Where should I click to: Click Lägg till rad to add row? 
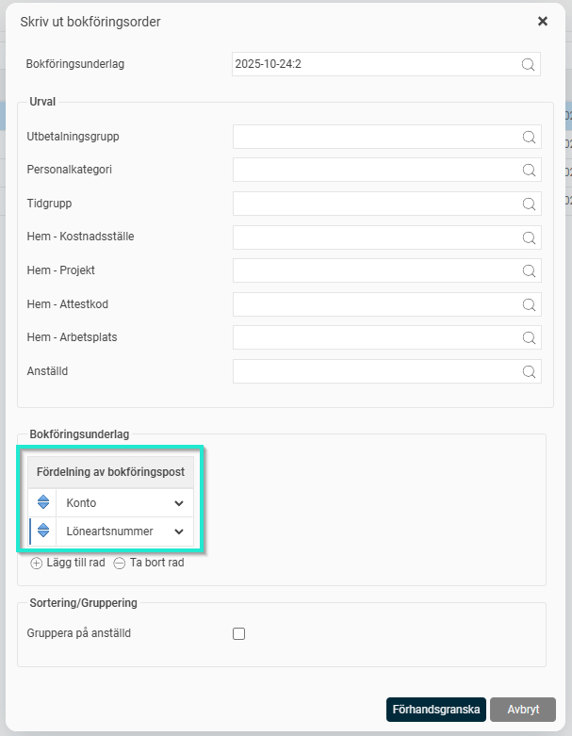68,563
